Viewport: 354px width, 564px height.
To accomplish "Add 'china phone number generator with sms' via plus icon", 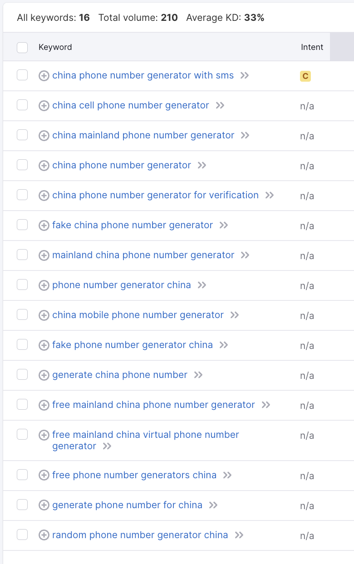I will [44, 76].
